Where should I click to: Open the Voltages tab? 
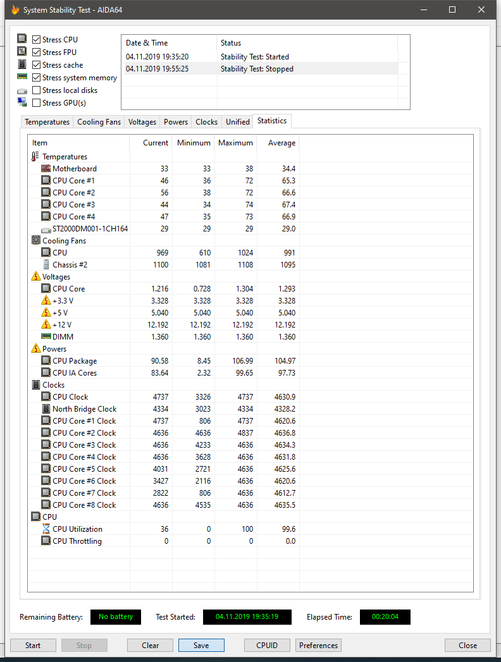[142, 121]
